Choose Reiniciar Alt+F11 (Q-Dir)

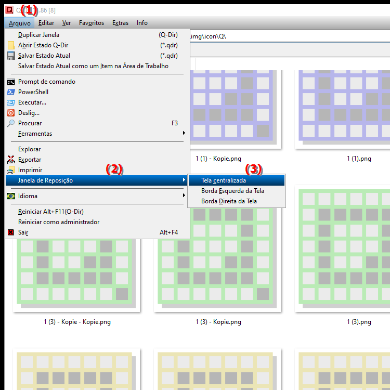tap(97, 212)
